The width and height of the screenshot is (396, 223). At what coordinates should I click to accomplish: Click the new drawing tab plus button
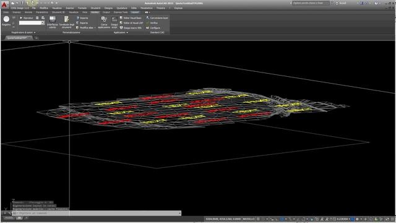(x=36, y=38)
